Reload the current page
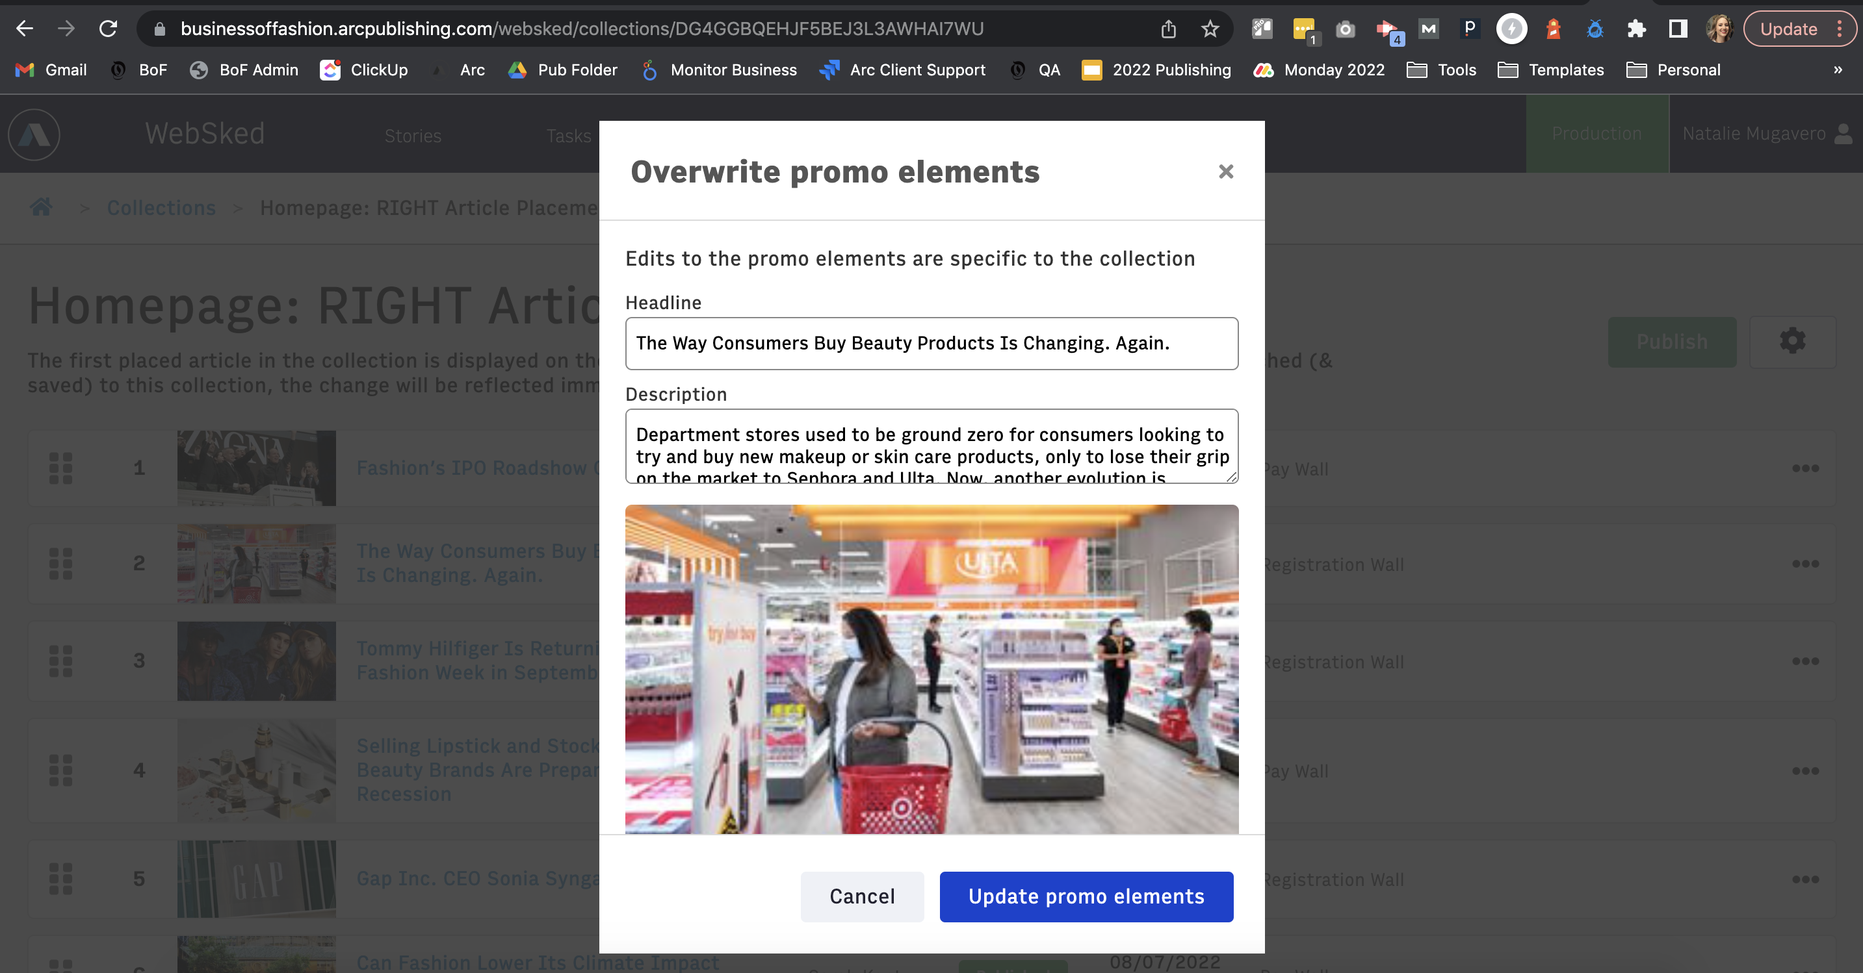Screen dimensions: 1863x973 pos(109,29)
